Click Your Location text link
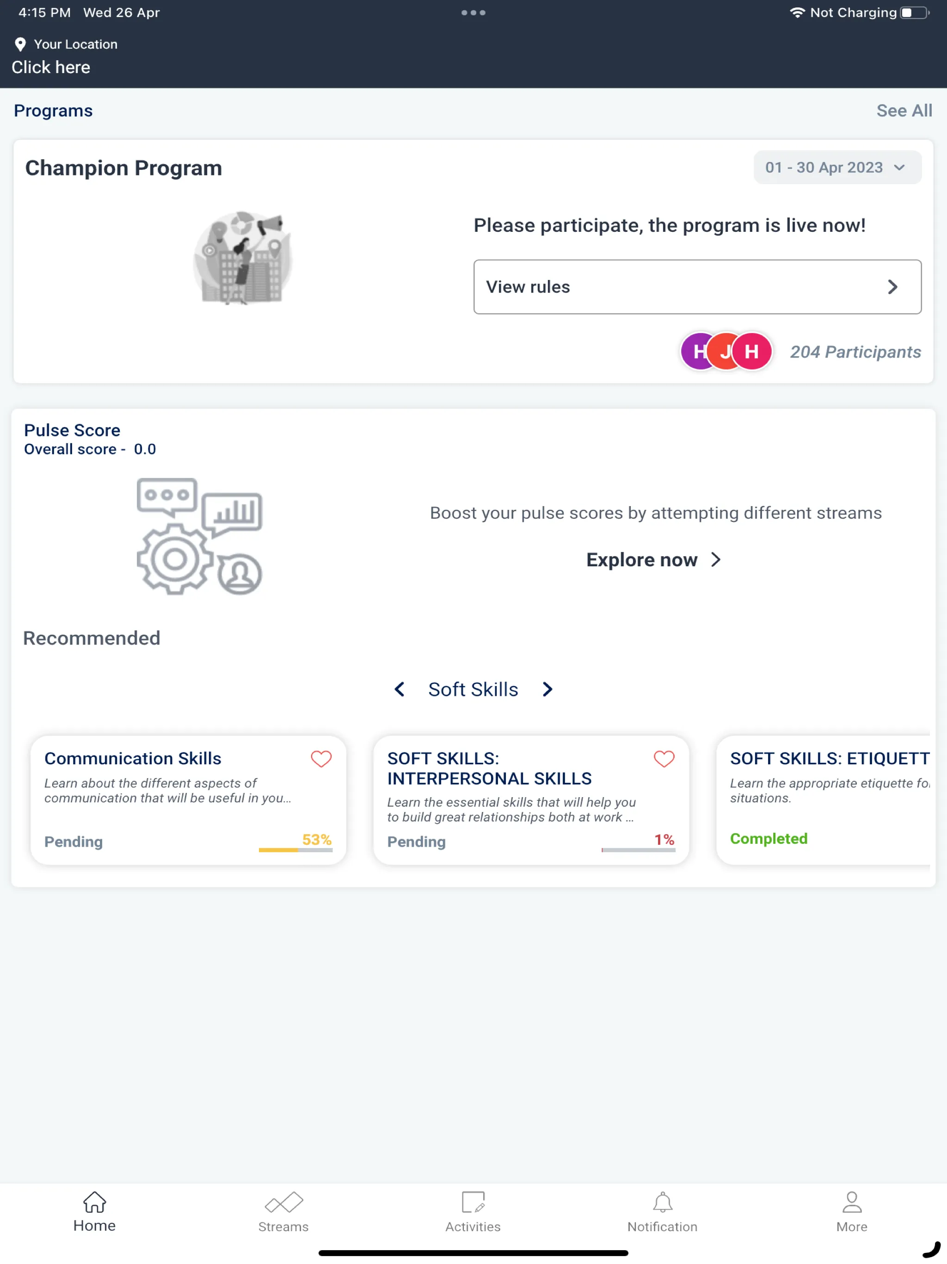947x1264 pixels. [74, 44]
